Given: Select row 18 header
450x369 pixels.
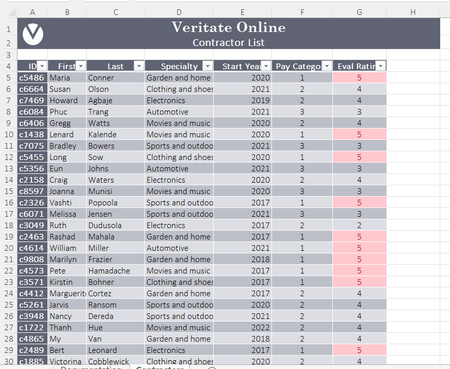Looking at the screenshot, I should (9, 225).
